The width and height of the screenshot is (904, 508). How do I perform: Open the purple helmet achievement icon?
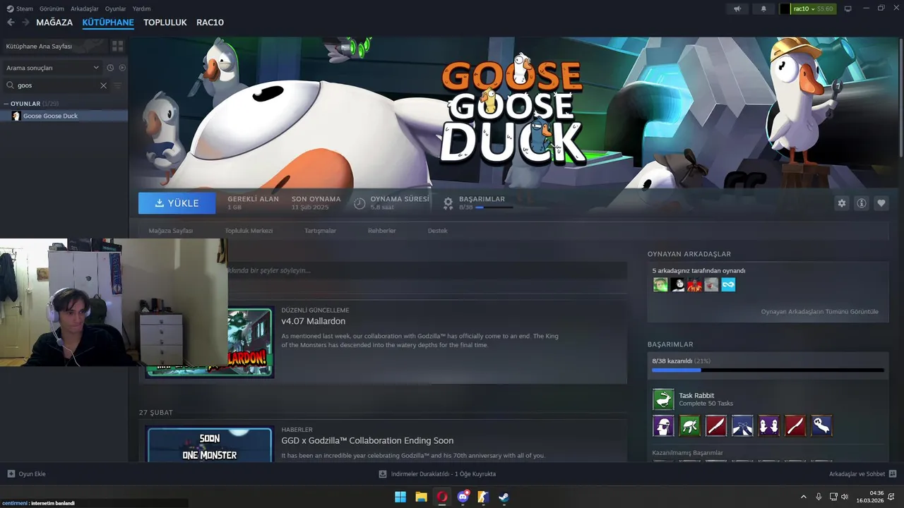(663, 425)
